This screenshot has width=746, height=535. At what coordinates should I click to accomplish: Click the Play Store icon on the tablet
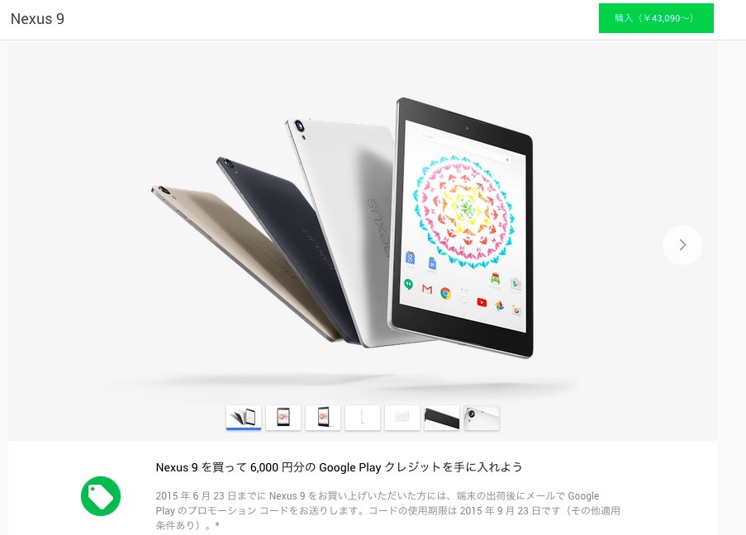516,284
